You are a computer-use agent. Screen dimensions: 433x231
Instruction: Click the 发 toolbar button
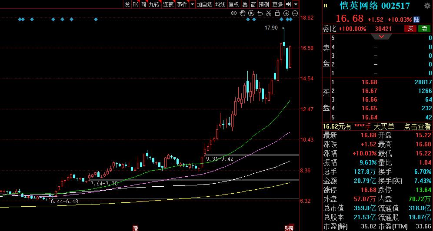(127, 4)
